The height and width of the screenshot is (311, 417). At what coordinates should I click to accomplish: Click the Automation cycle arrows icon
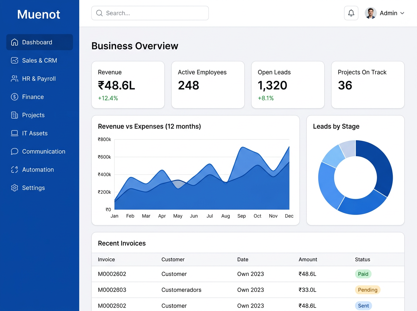[15, 170]
